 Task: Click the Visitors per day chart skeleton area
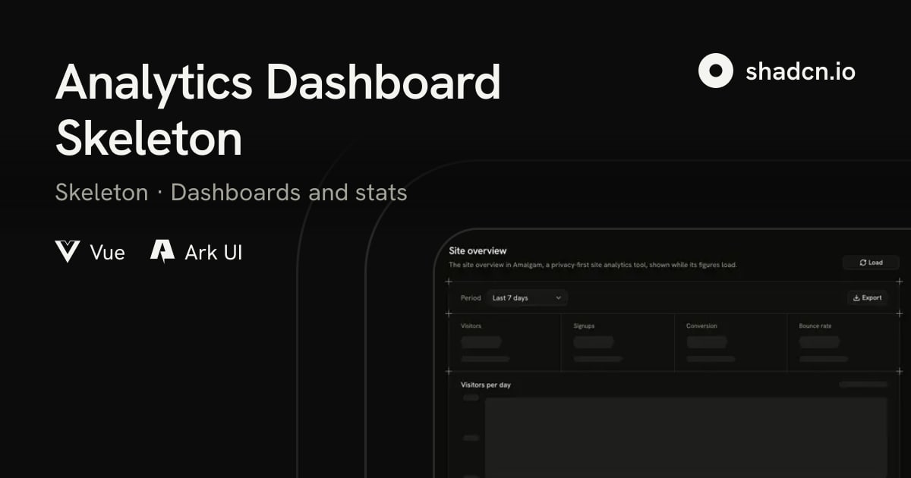point(686,437)
